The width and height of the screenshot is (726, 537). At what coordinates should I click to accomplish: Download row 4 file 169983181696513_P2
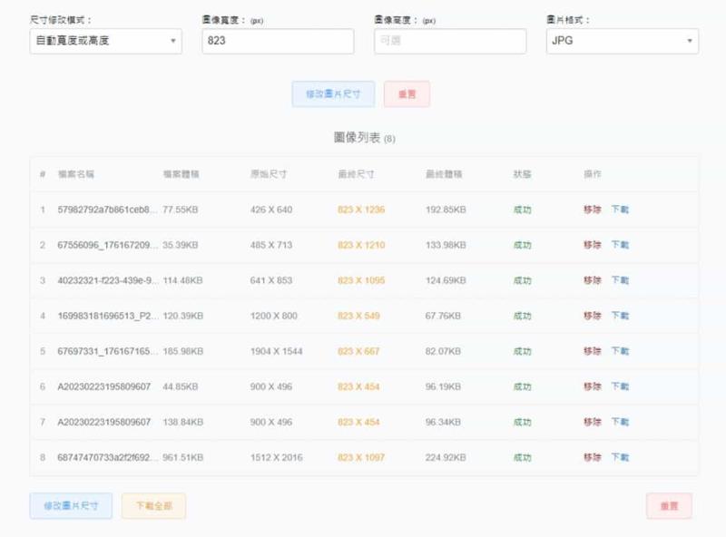click(x=620, y=316)
